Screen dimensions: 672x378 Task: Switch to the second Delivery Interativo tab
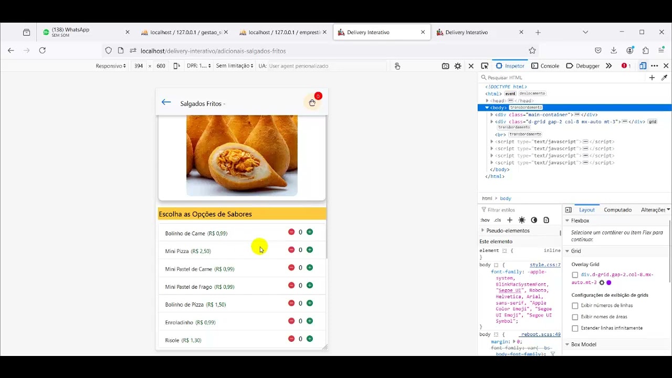coord(479,32)
